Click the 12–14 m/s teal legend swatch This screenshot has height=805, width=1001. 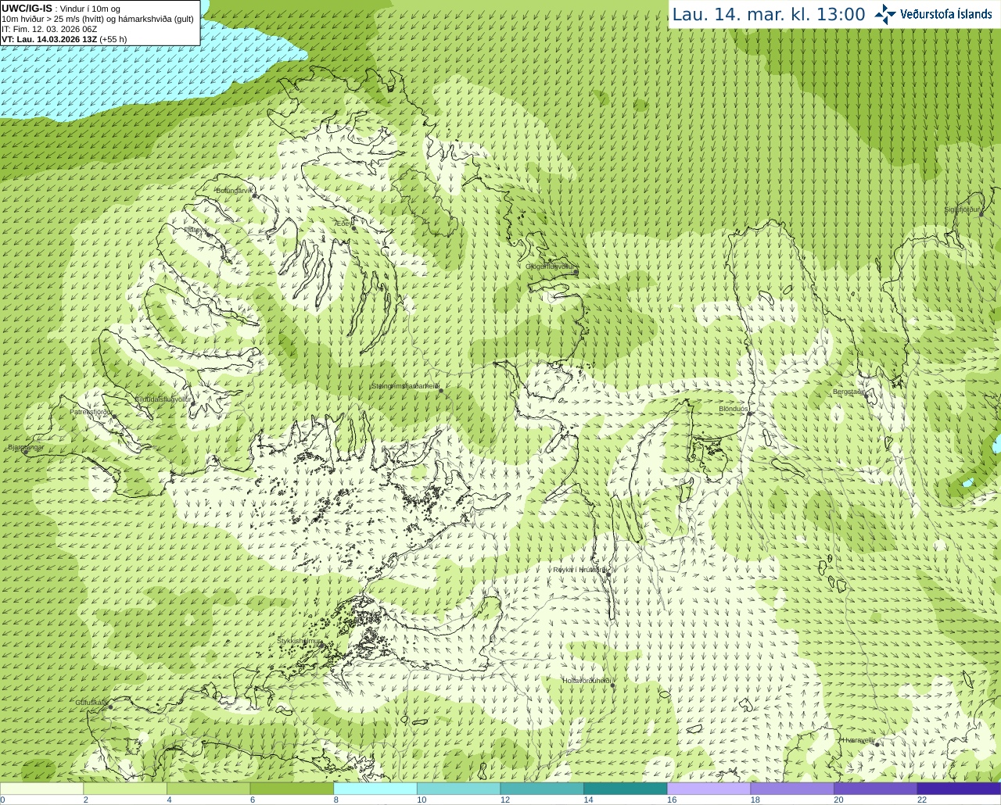pos(542,789)
